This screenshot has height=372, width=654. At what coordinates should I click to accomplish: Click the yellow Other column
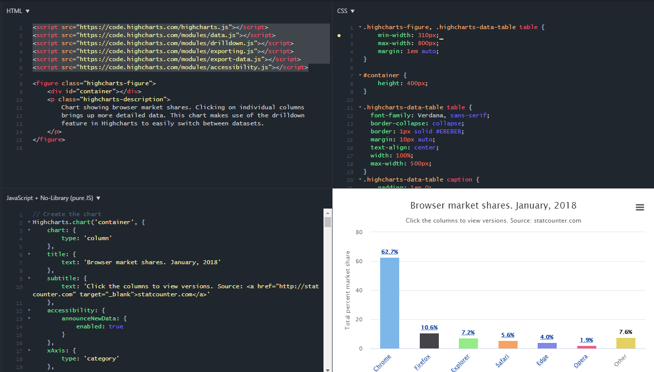(x=626, y=343)
